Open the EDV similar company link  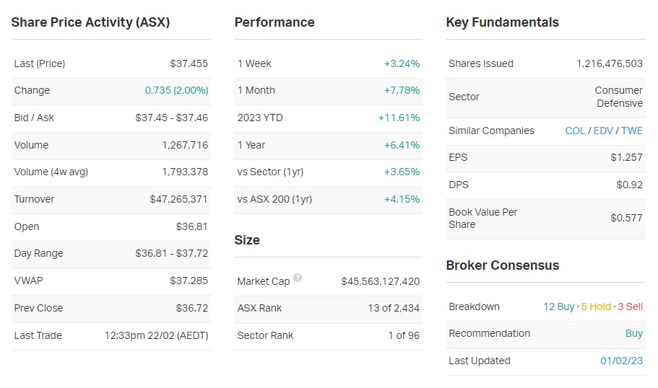(x=603, y=131)
